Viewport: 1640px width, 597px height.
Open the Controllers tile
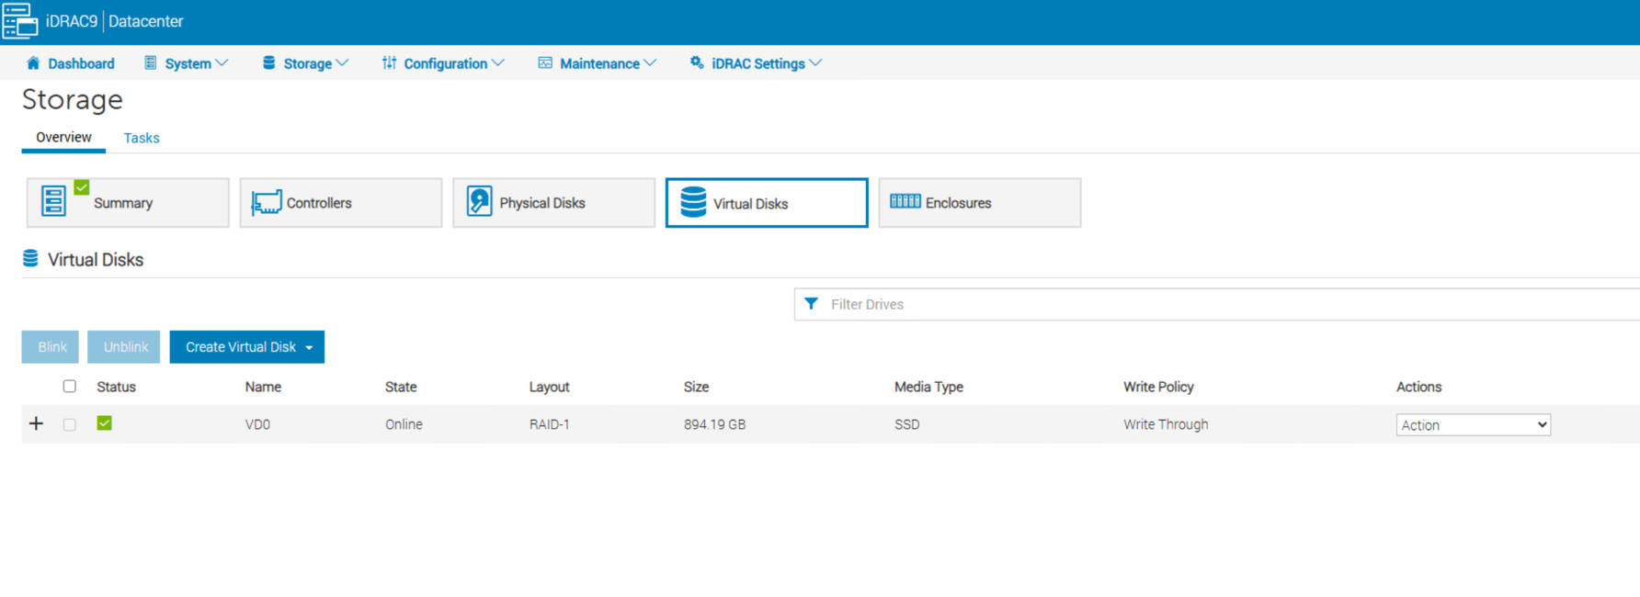click(x=340, y=203)
